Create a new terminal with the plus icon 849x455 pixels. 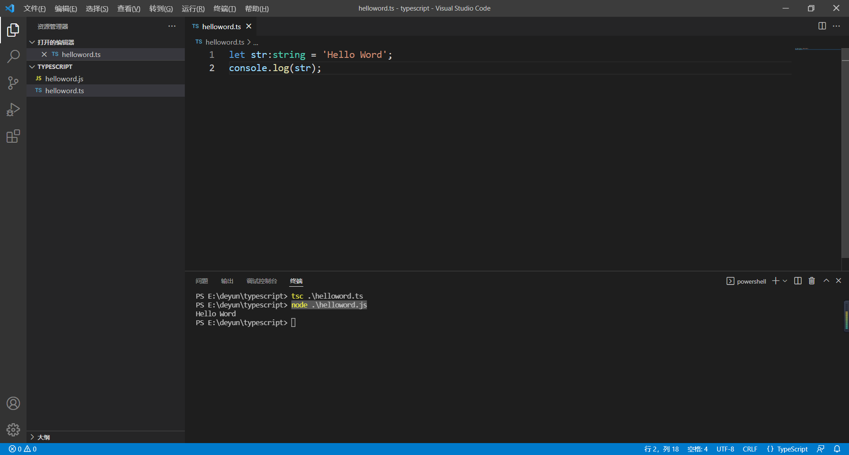coord(775,281)
